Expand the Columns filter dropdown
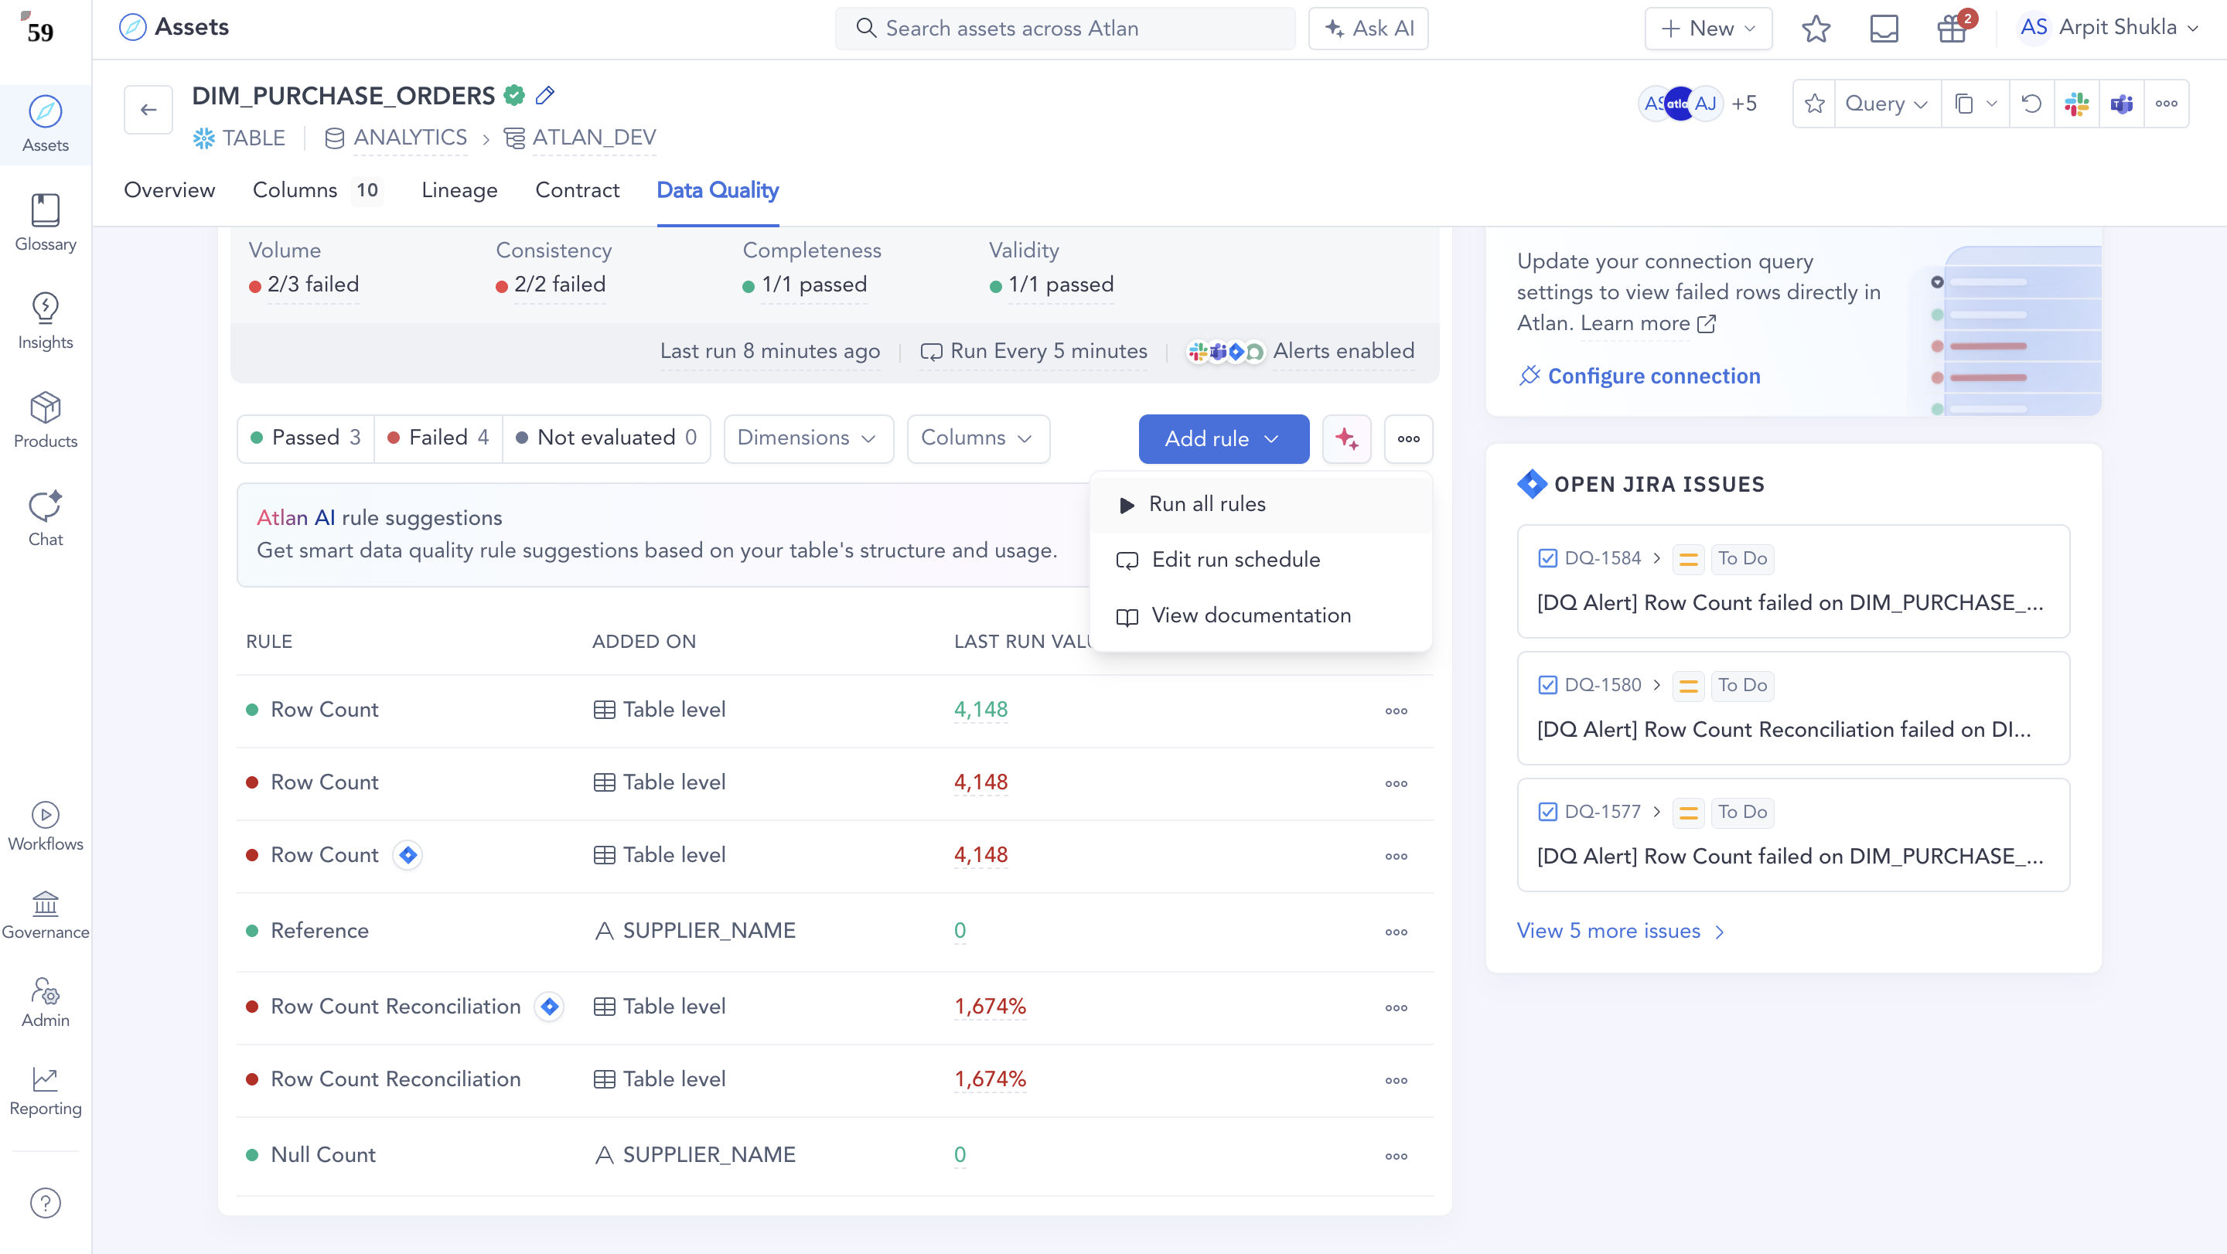2227x1254 pixels. 977,438
